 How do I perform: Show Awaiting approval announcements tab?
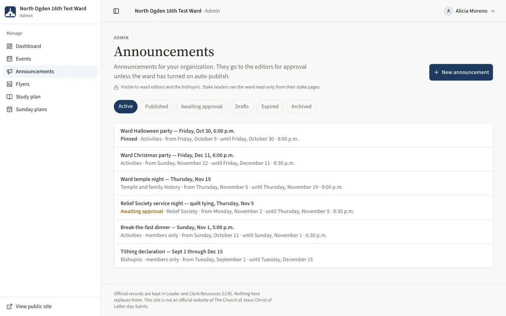[202, 107]
